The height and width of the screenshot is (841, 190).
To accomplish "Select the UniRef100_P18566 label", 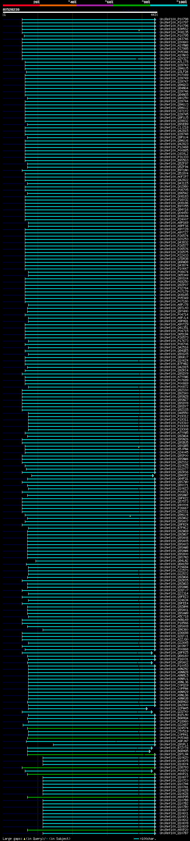I will [174, 623].
